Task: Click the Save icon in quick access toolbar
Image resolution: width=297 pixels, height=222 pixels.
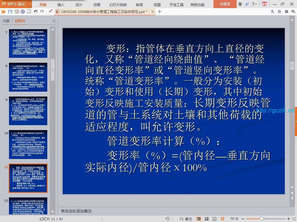Action: tap(10, 12)
